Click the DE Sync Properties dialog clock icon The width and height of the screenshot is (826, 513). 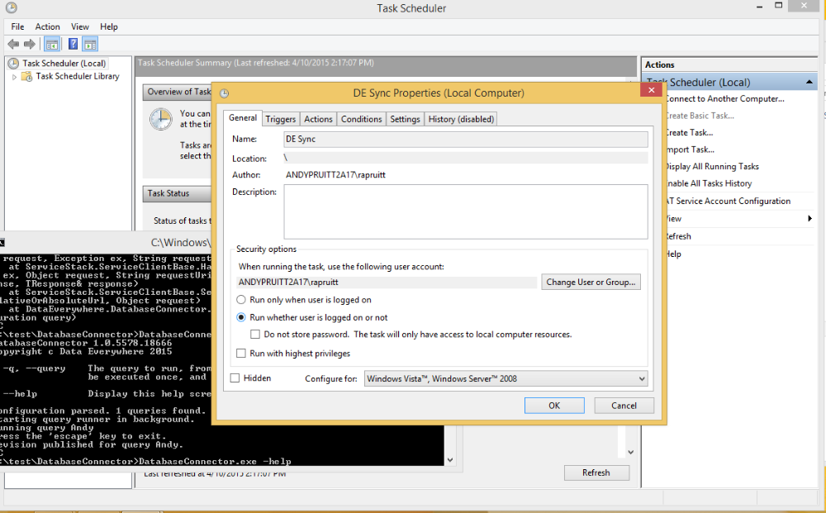(224, 93)
